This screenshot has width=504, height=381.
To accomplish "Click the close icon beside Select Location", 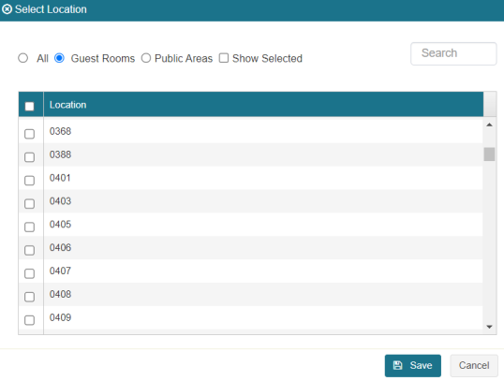I will click(x=7, y=9).
